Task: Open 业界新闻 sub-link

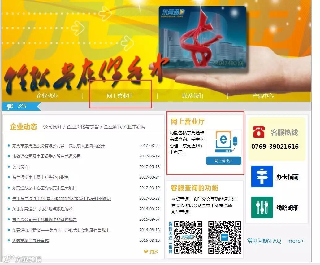Action: (136, 127)
